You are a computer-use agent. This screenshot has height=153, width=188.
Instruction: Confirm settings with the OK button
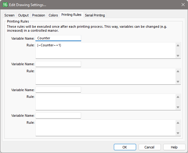(125, 147)
